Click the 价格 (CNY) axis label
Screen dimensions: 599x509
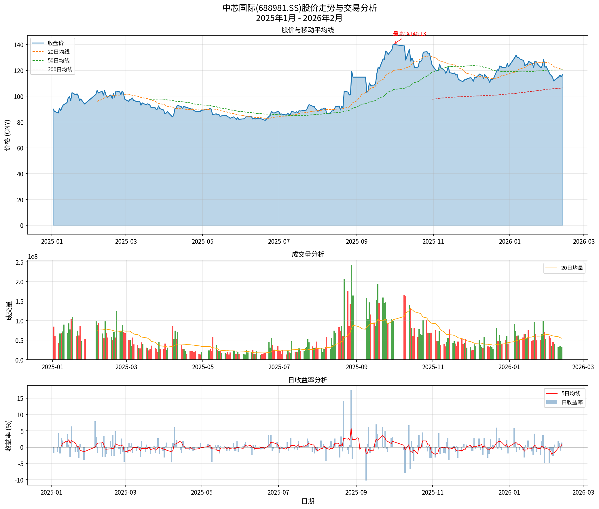7,135
